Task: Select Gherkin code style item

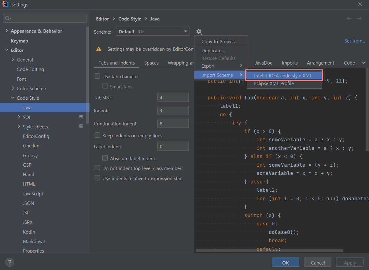Action: pos(31,146)
